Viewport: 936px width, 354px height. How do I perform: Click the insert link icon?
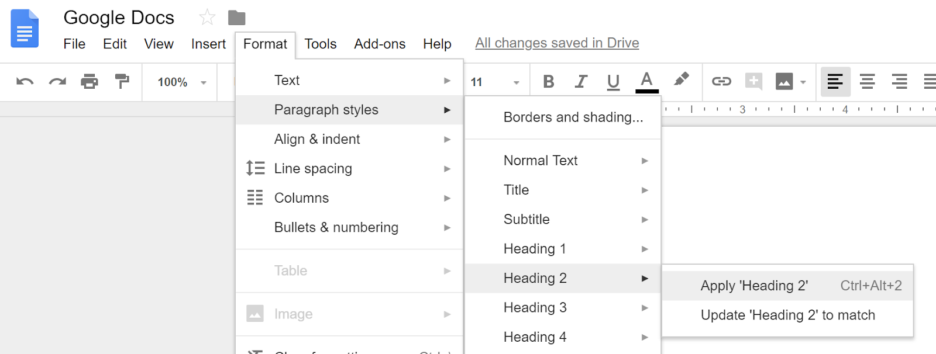coord(721,82)
